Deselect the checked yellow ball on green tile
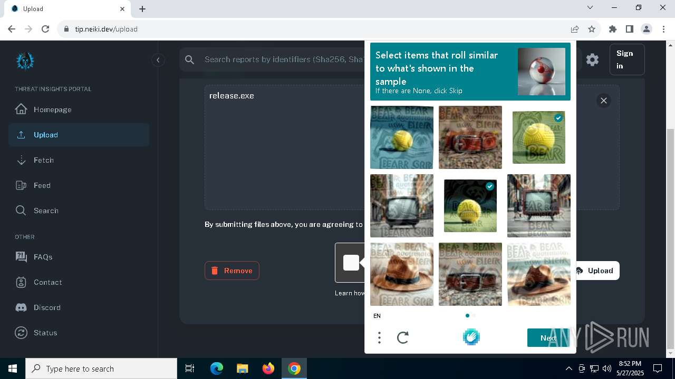 click(539, 137)
